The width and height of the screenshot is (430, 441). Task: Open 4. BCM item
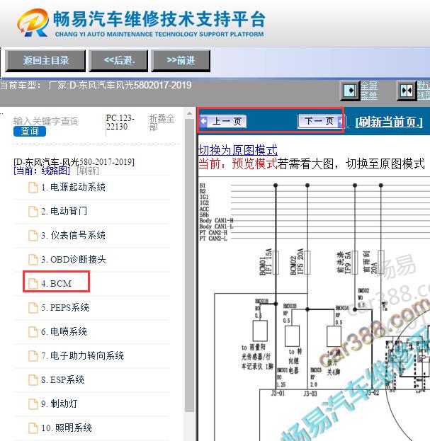click(56, 283)
